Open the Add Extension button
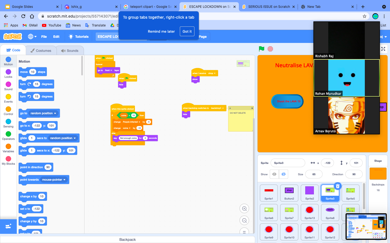390x243 pixels. [x=8, y=226]
